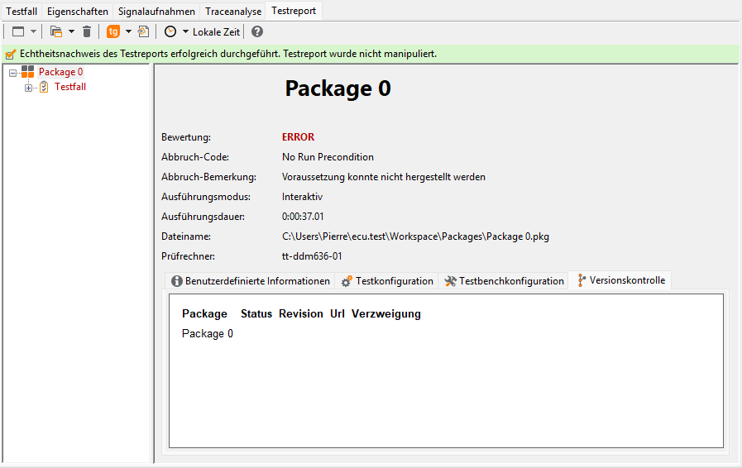The image size is (742, 468).
Task: Switch to the Testfall tab
Action: (22, 12)
